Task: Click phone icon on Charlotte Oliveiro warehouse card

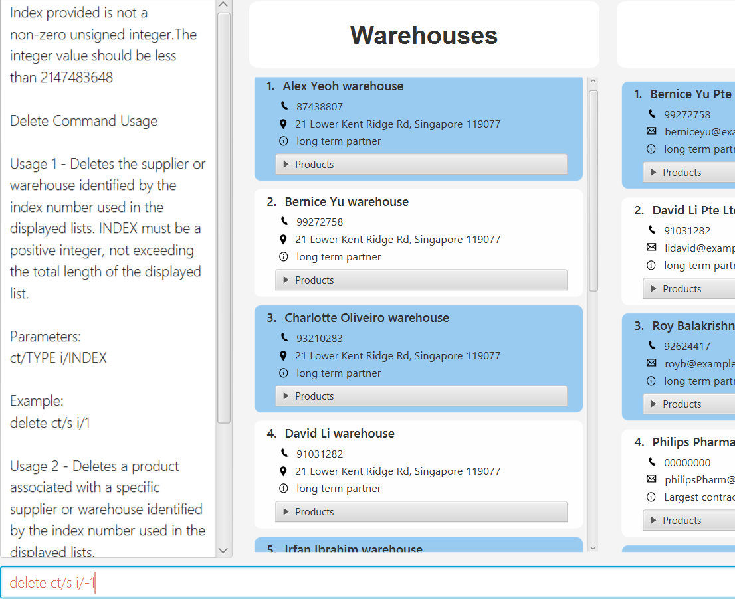Action: [284, 337]
